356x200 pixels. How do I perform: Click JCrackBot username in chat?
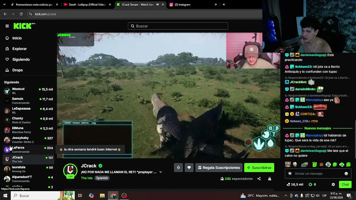[x=298, y=82]
